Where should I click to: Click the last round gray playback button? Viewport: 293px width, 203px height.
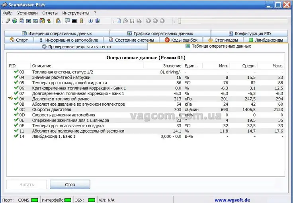162,21
